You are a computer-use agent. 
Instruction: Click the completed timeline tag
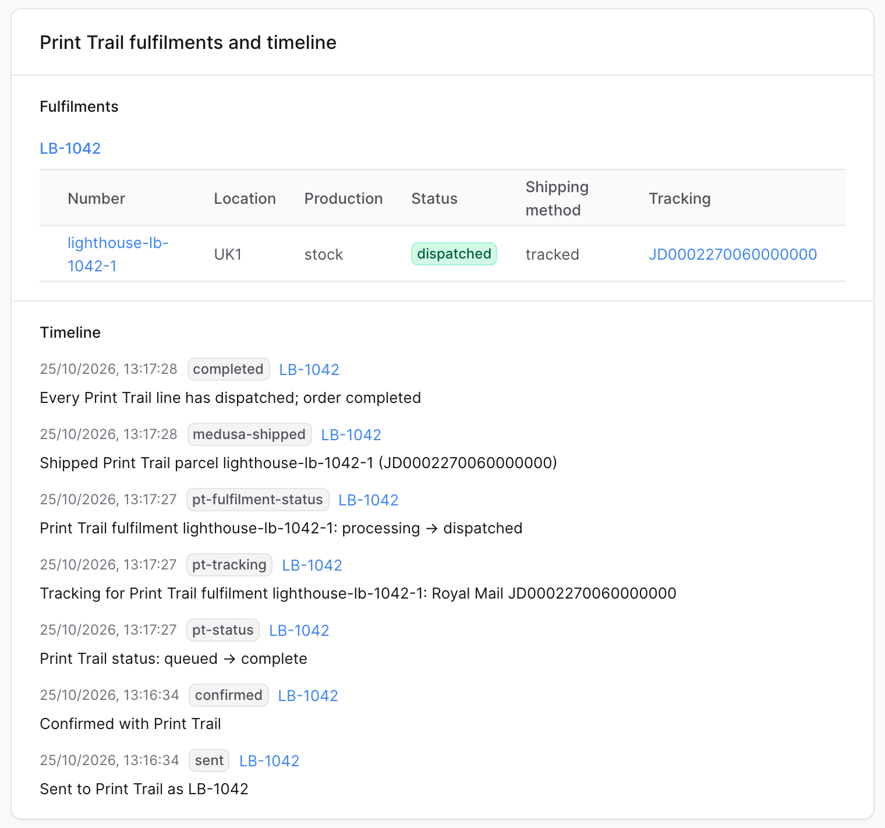228,369
